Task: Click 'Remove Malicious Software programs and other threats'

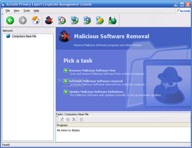Action: [x=107, y=45]
